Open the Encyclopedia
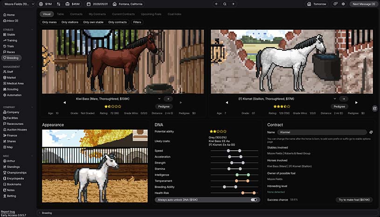 (x=14, y=178)
